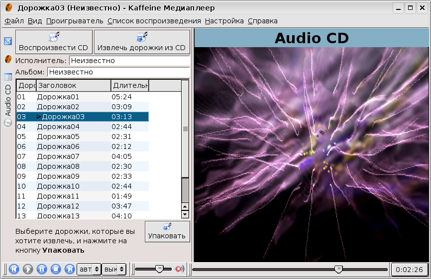Switch to Kaffeine player window tab in sidebar

(x=8, y=59)
